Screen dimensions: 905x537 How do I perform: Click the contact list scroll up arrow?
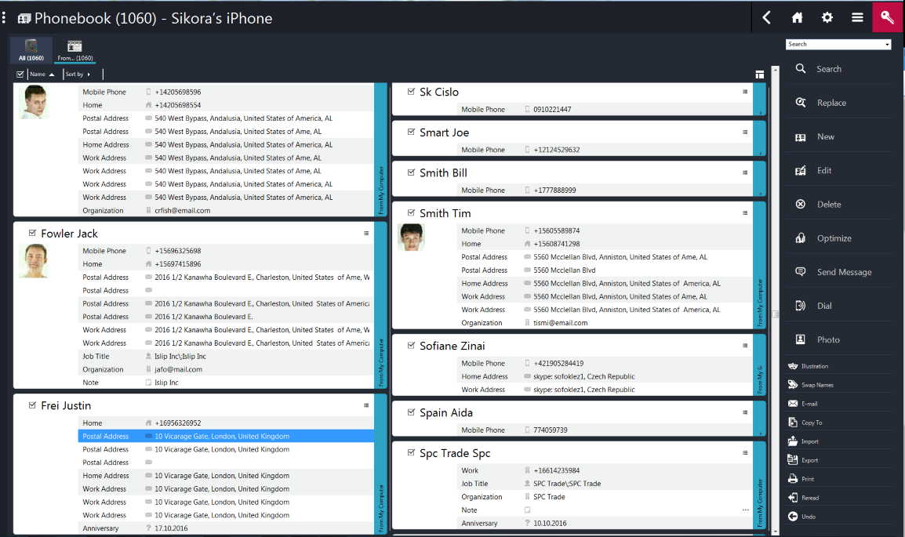[x=775, y=69]
